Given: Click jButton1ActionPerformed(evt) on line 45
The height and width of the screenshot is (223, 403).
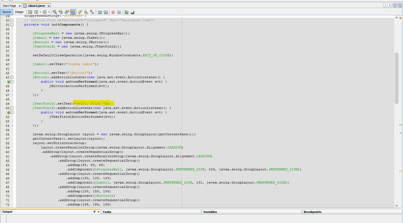Looking at the screenshot, I should point(78,86).
